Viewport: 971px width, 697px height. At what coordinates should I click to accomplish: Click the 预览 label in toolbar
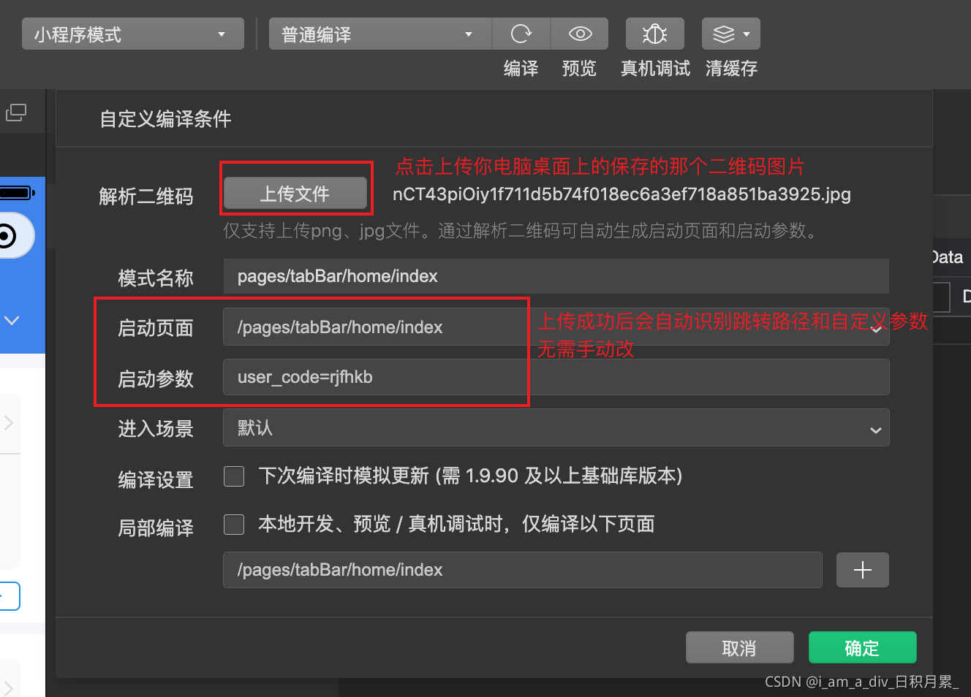coord(579,69)
